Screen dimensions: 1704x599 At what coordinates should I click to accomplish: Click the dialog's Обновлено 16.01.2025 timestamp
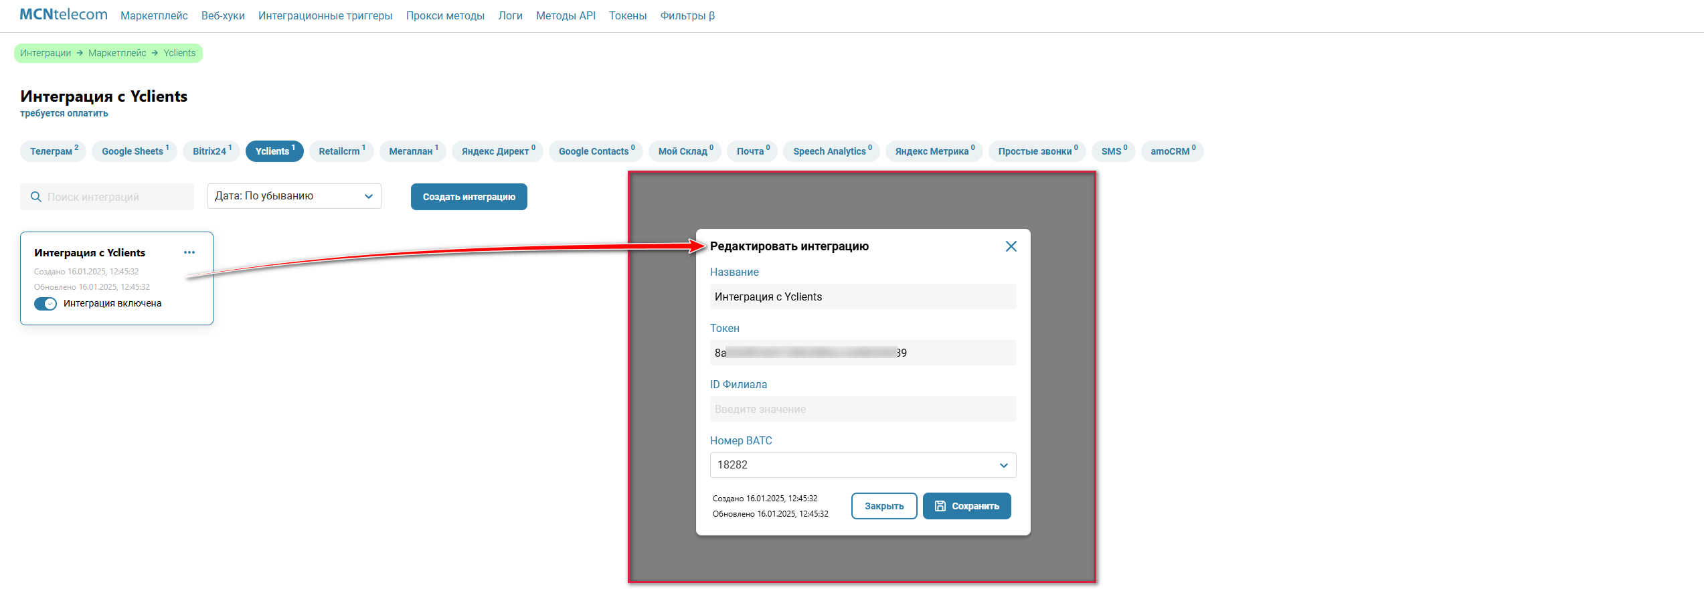[770, 514]
